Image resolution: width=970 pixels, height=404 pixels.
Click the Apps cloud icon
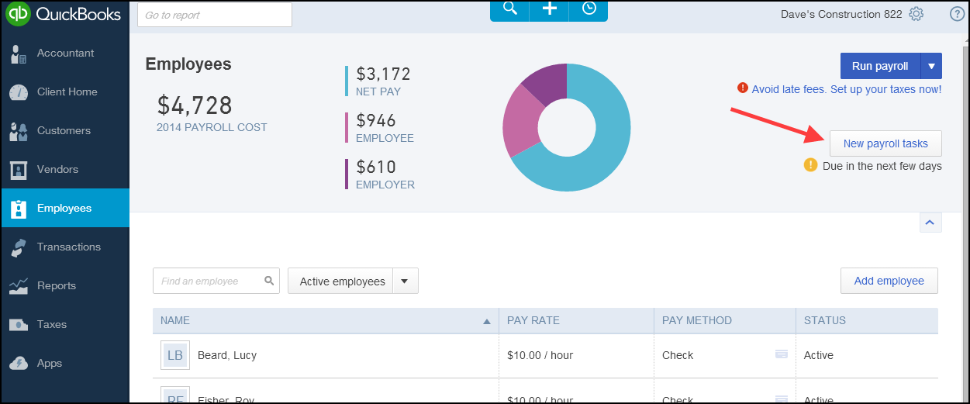(19, 364)
